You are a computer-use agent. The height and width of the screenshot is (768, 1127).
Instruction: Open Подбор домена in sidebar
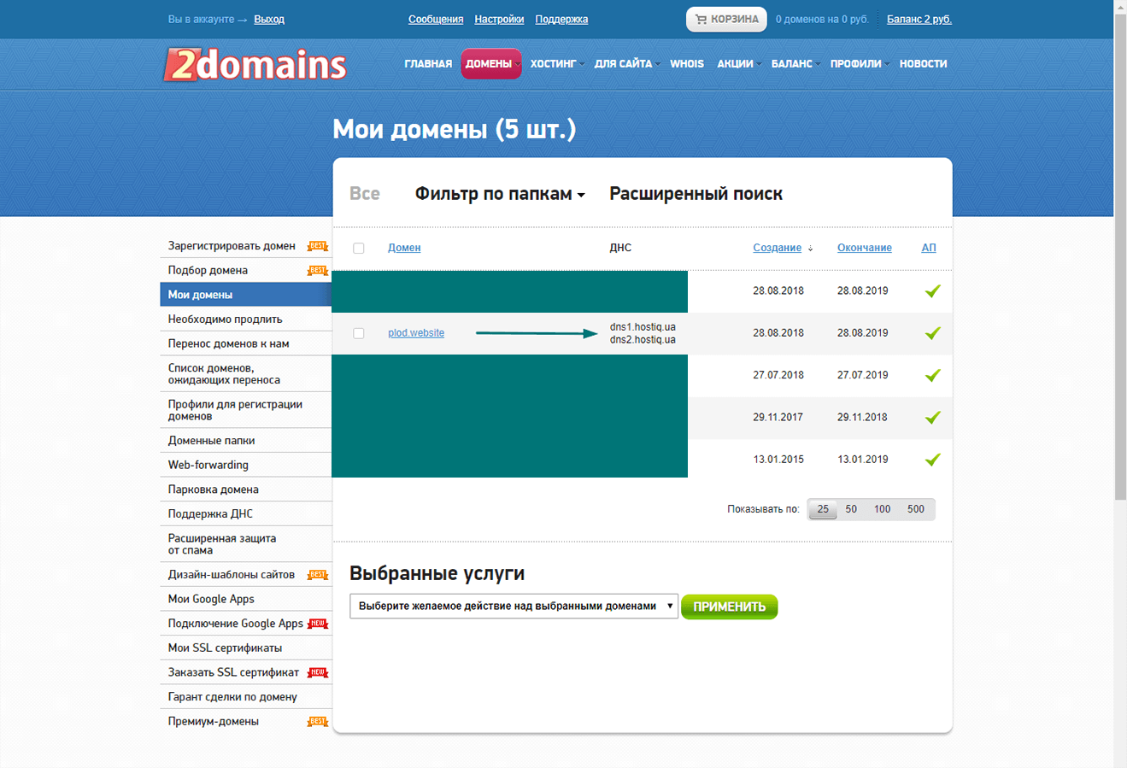pos(208,271)
